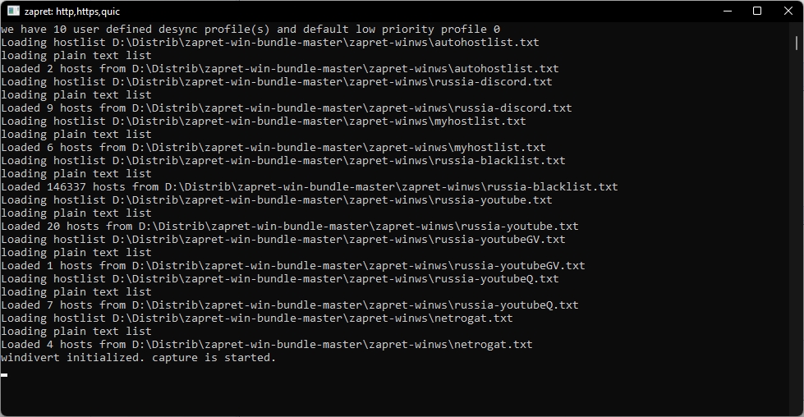Viewport: 804px width, 417px height.
Task: Click the "Loaded 6 hosts" myhostlist.txt line
Action: (273, 147)
